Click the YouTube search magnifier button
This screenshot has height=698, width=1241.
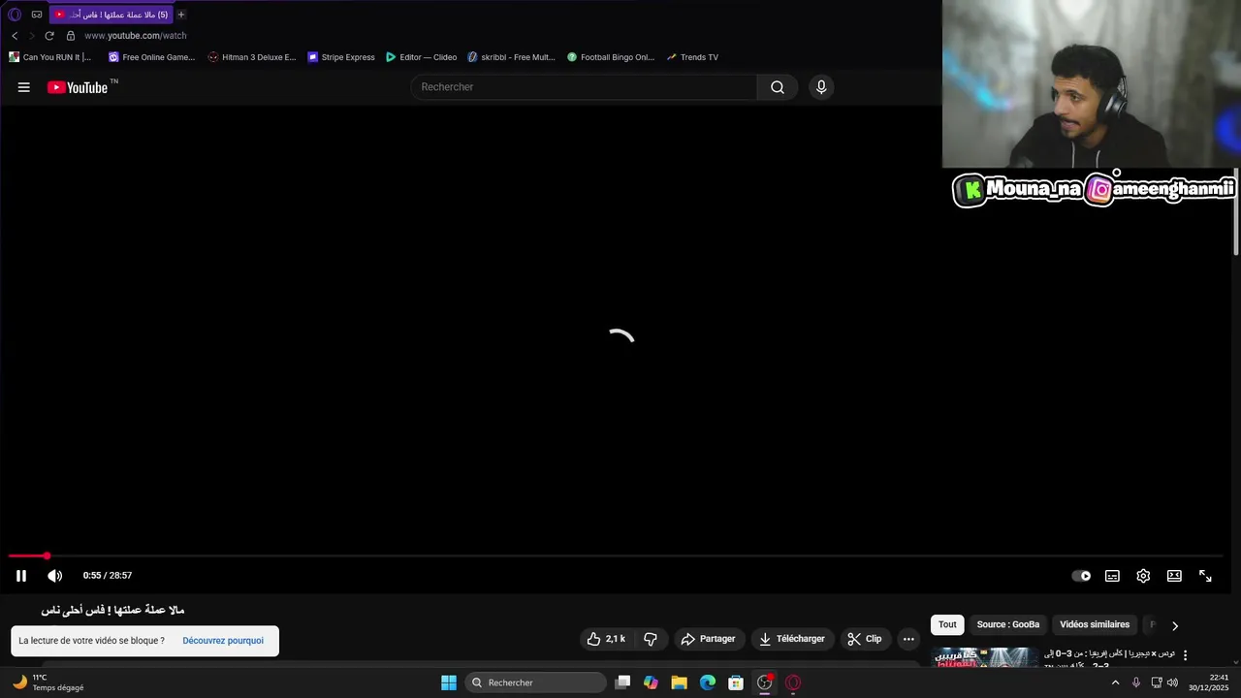click(x=778, y=87)
